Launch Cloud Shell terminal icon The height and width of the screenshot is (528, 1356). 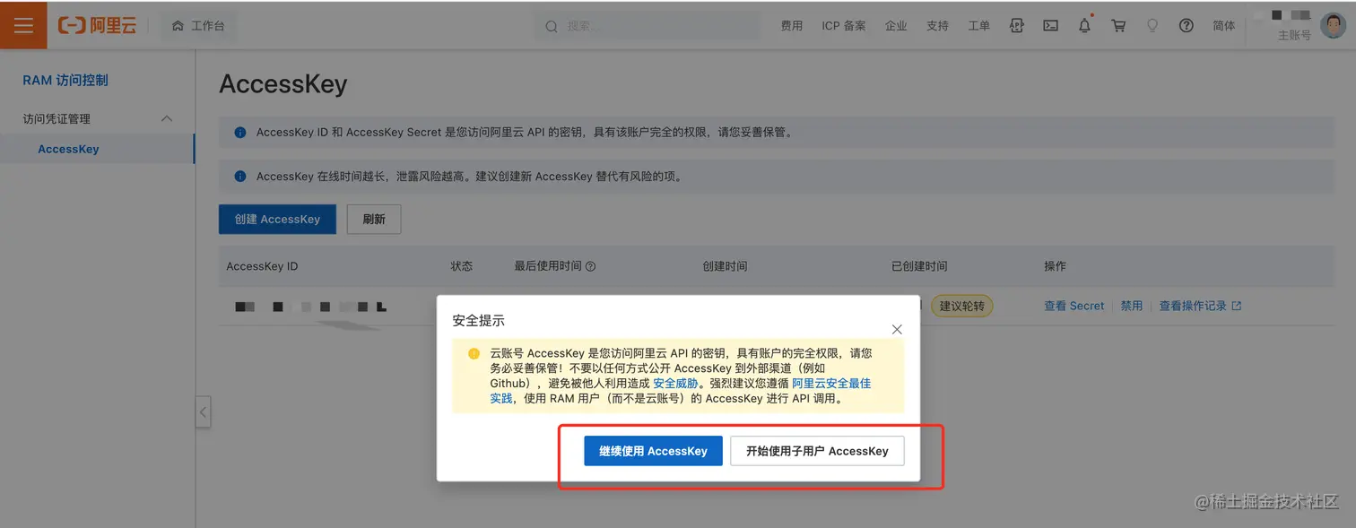click(x=1050, y=26)
